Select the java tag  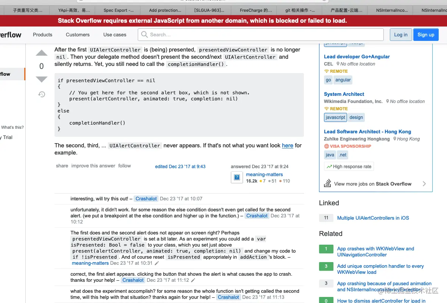tap(330, 155)
